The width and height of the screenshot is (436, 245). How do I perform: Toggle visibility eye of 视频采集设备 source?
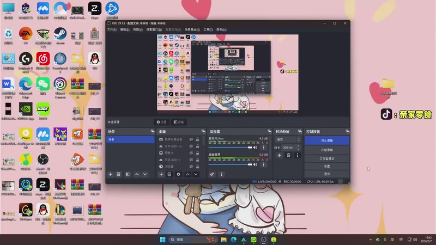click(191, 139)
